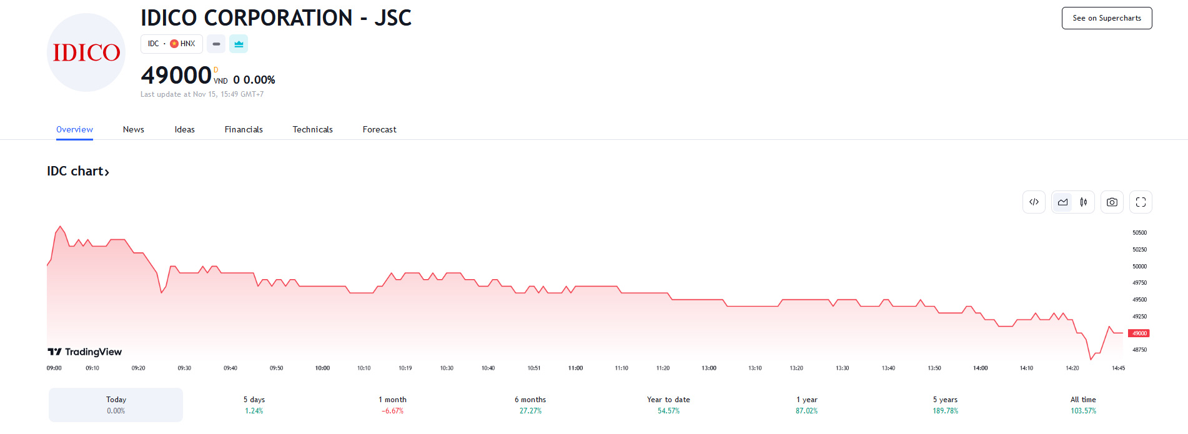
Task: Click the teal crown badge icon
Action: pyautogui.click(x=239, y=44)
